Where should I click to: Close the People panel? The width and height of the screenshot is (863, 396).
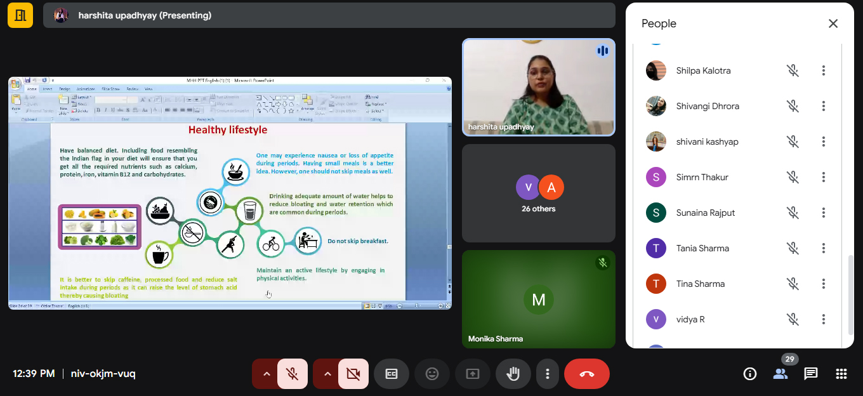[833, 23]
